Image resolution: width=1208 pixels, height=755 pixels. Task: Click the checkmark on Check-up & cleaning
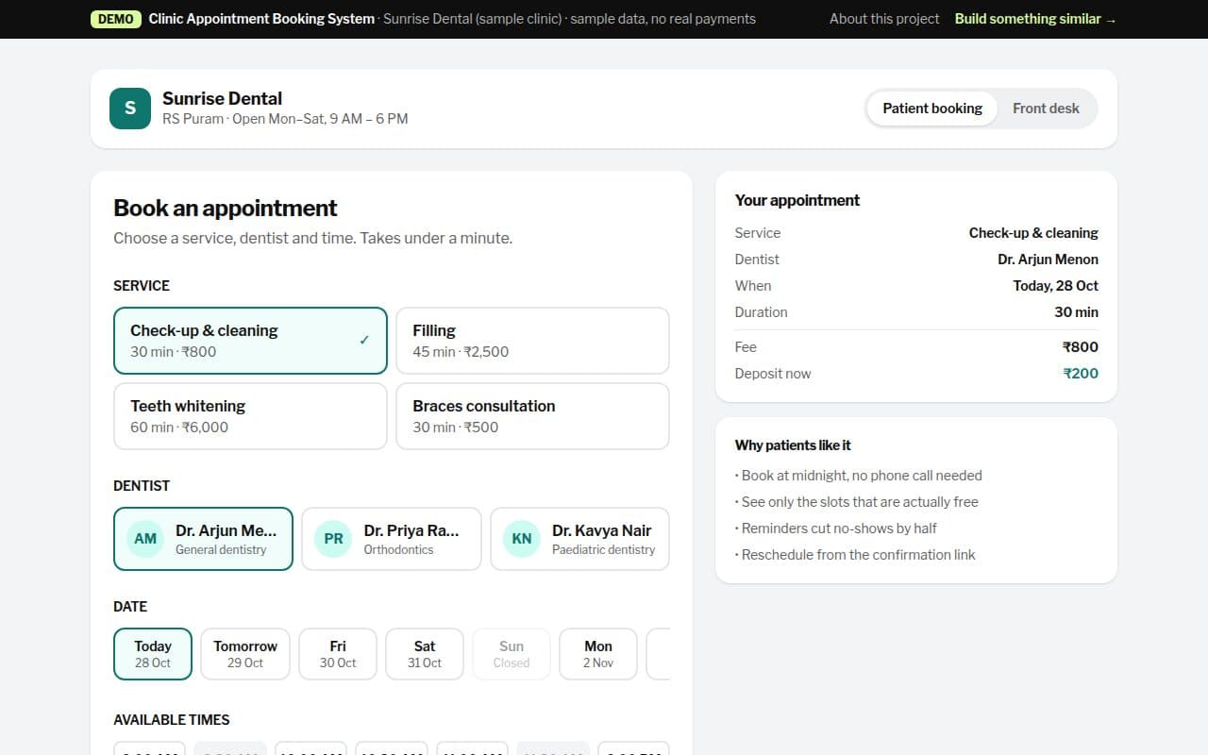(364, 341)
